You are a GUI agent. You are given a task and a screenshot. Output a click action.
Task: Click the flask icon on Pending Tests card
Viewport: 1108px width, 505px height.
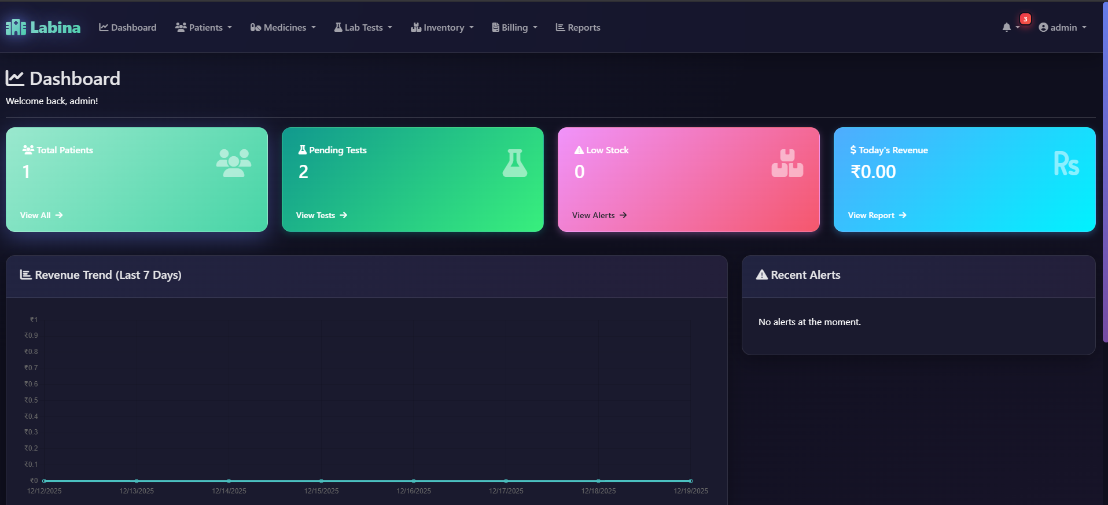514,163
